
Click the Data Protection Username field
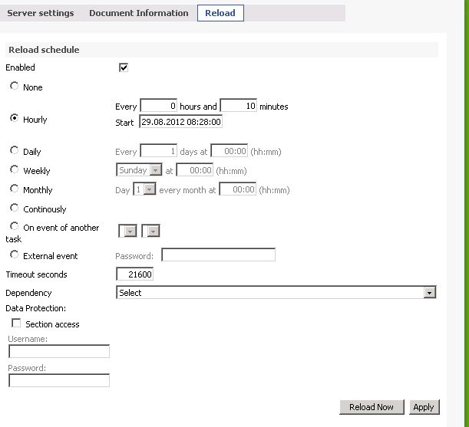pos(59,352)
